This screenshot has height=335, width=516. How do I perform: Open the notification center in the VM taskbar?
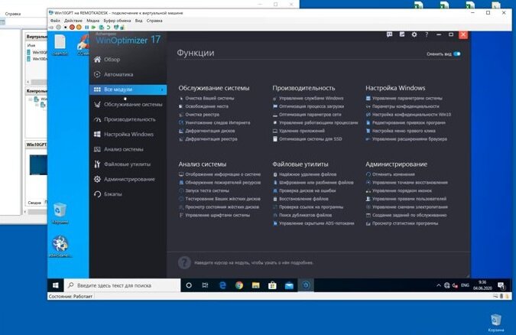point(501,285)
